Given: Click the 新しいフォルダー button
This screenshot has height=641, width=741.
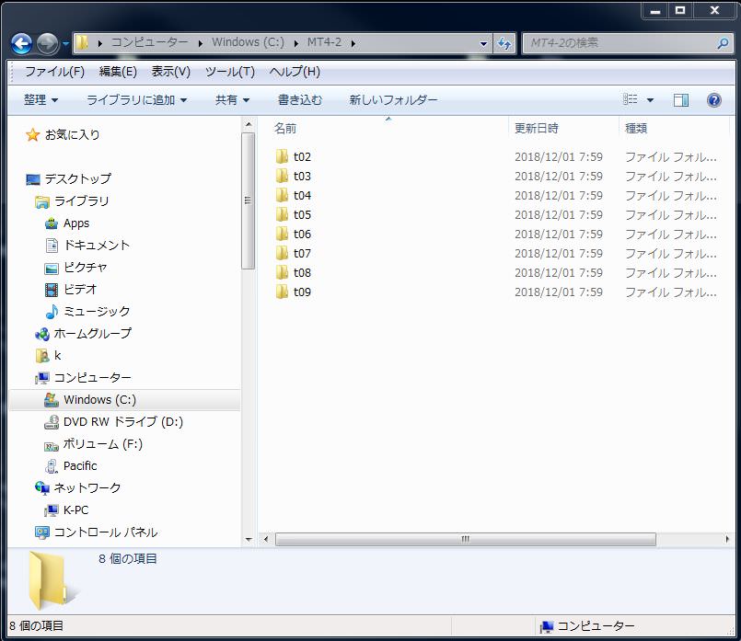Looking at the screenshot, I should pyautogui.click(x=393, y=100).
